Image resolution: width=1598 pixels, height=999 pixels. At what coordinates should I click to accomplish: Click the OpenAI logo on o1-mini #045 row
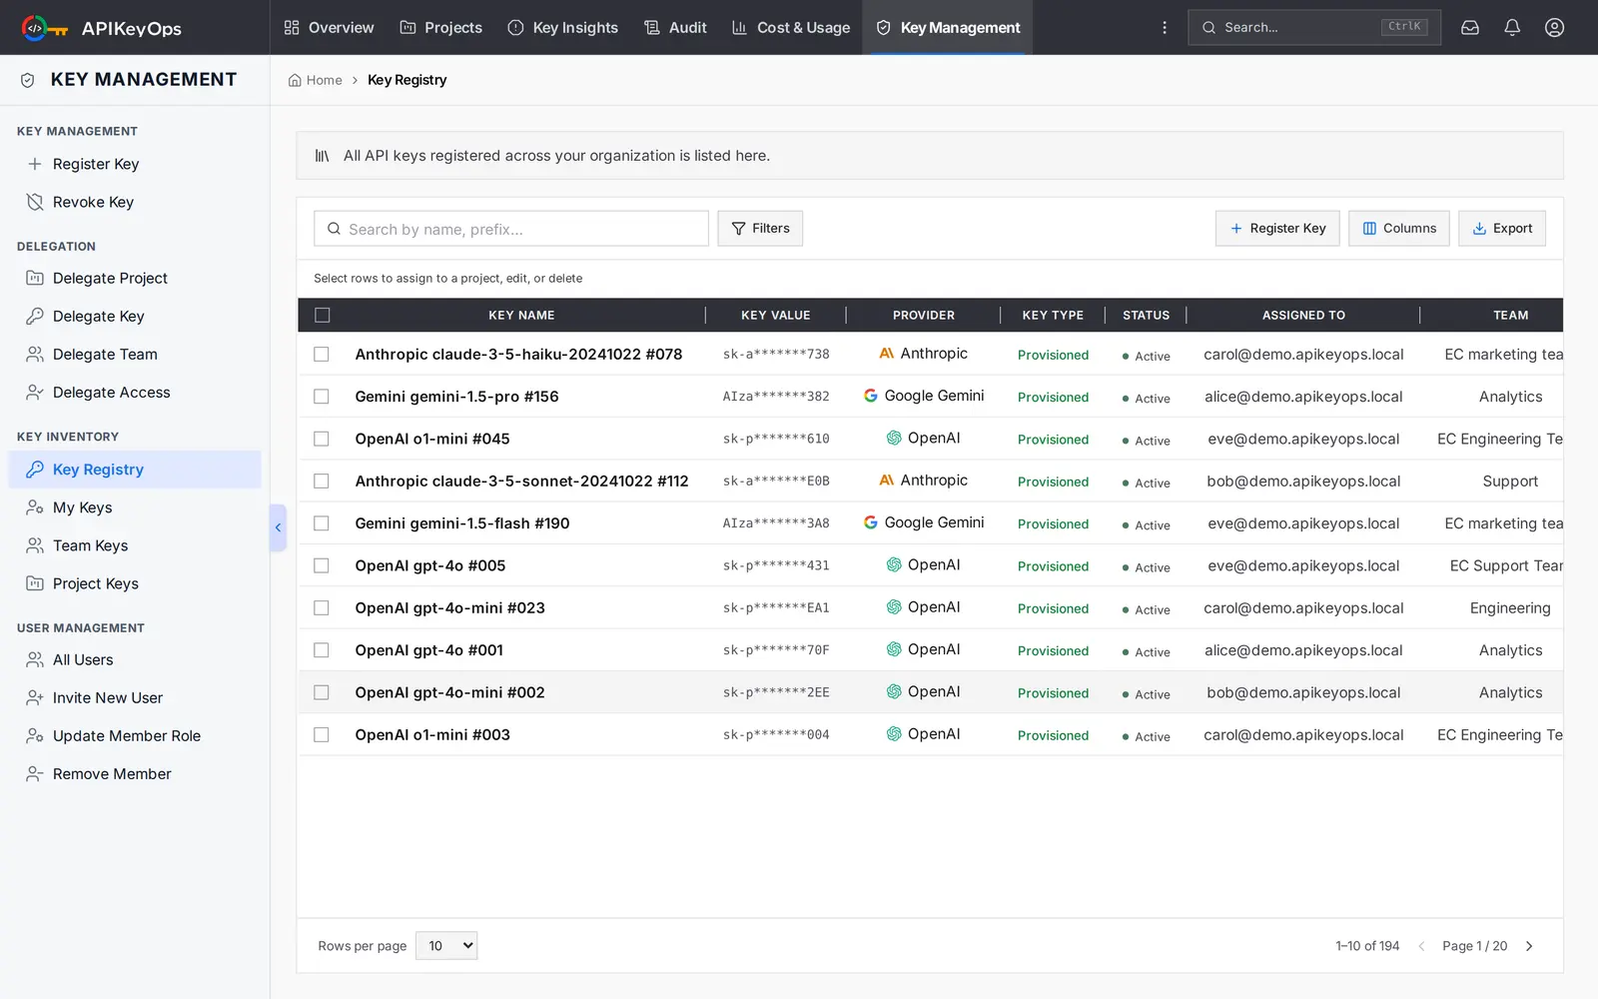coord(894,438)
